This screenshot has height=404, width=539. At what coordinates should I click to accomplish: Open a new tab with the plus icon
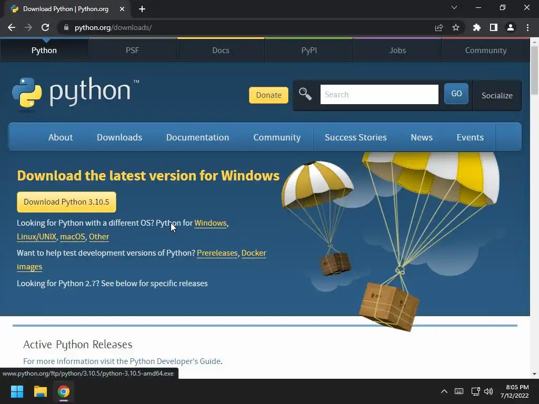pos(142,9)
